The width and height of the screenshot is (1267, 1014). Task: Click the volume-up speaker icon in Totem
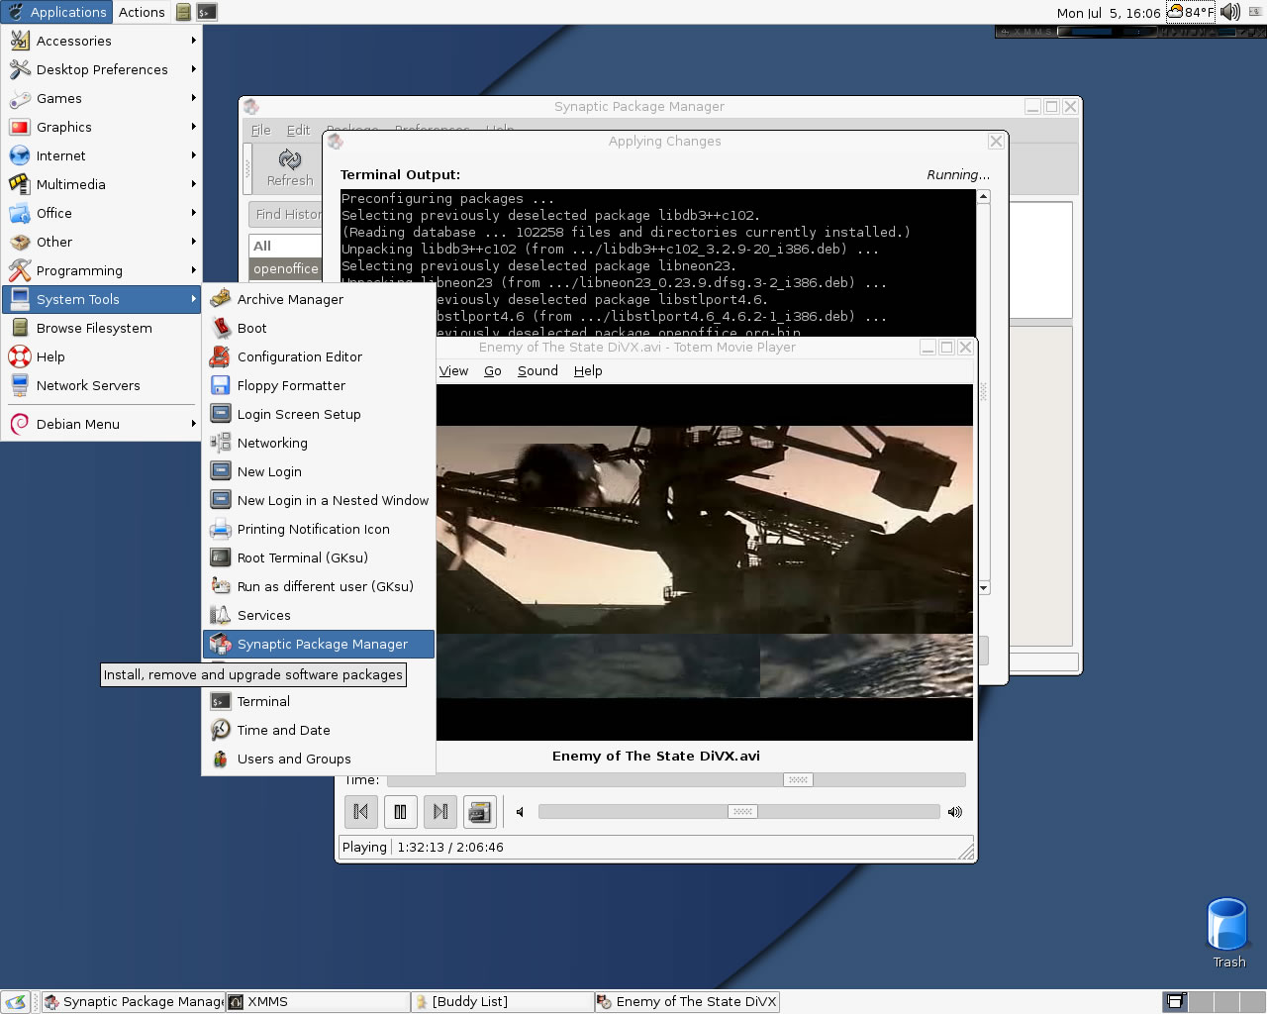click(x=954, y=812)
